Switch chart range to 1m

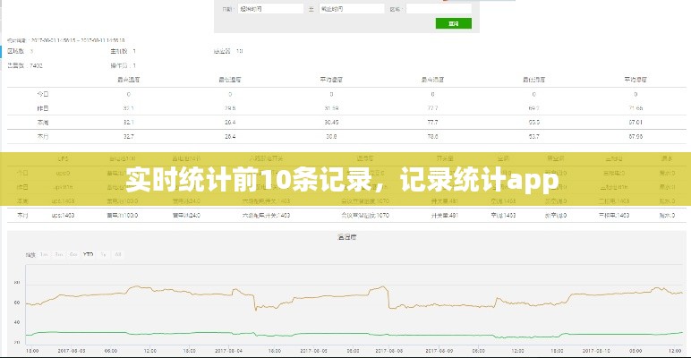tap(46, 254)
